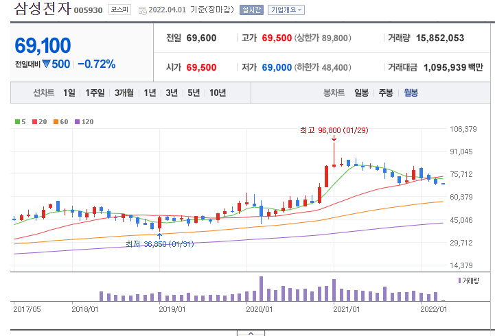Click the purple 120 moving average swatch
This screenshot has height=336, width=495.
78,121
